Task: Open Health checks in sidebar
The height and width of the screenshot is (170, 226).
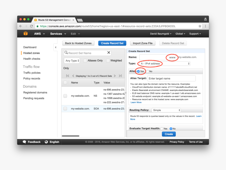Action: click(32, 59)
